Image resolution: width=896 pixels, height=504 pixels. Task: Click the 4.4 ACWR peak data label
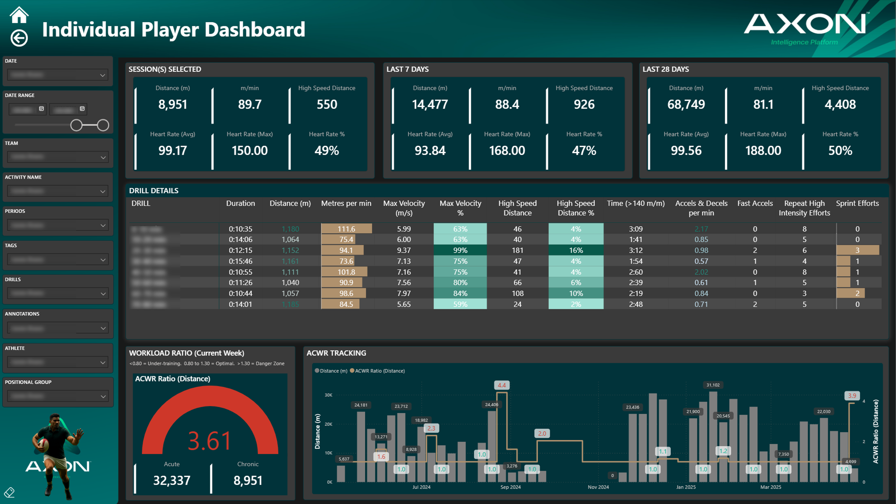tap(501, 385)
